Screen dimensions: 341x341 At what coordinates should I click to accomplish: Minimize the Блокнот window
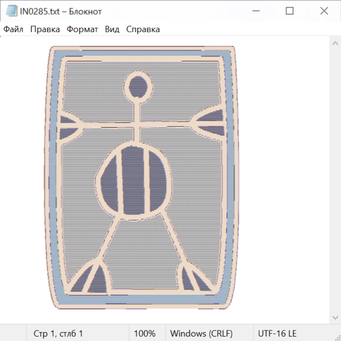click(255, 11)
